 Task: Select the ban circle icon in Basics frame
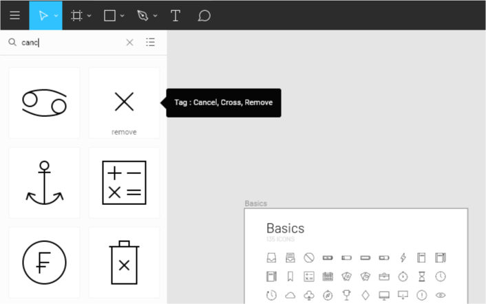(309, 257)
